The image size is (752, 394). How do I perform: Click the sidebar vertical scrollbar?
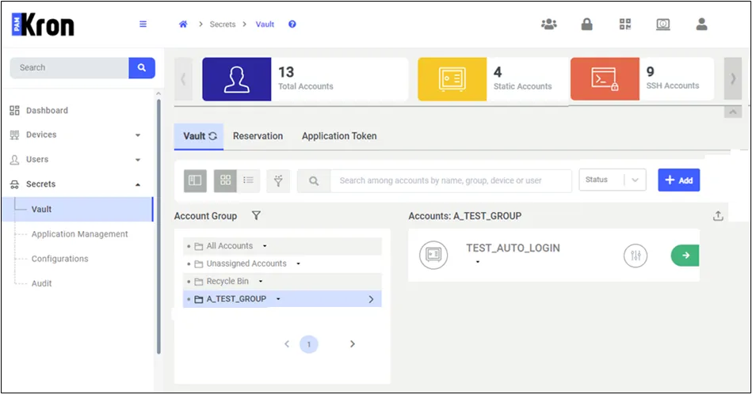pos(158,225)
